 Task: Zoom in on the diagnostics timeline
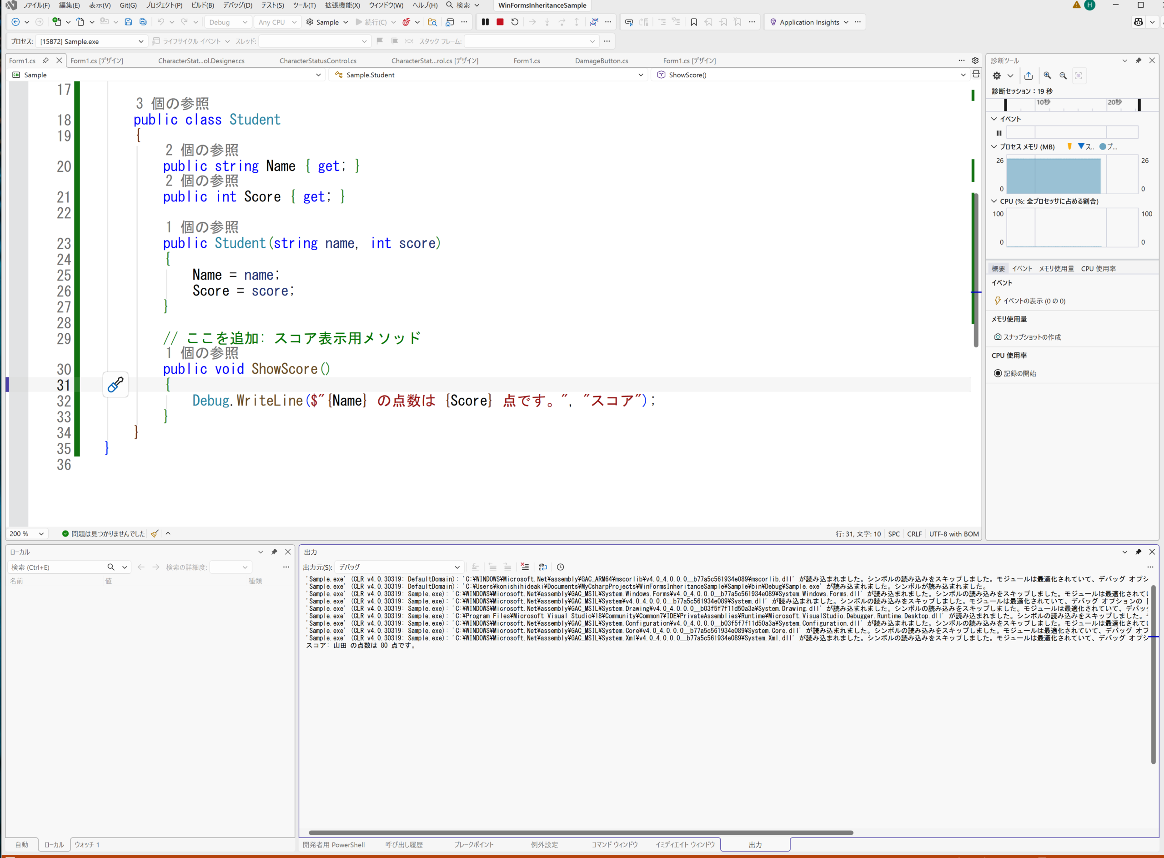[1048, 76]
